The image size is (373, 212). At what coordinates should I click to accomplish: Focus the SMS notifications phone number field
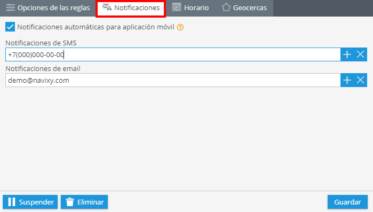pyautogui.click(x=173, y=54)
